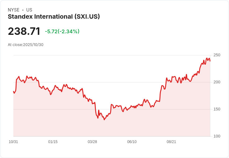Screen dimensions: 229x158
Task: Click the -5.72(-2.34%) price change
Action: 62,31
